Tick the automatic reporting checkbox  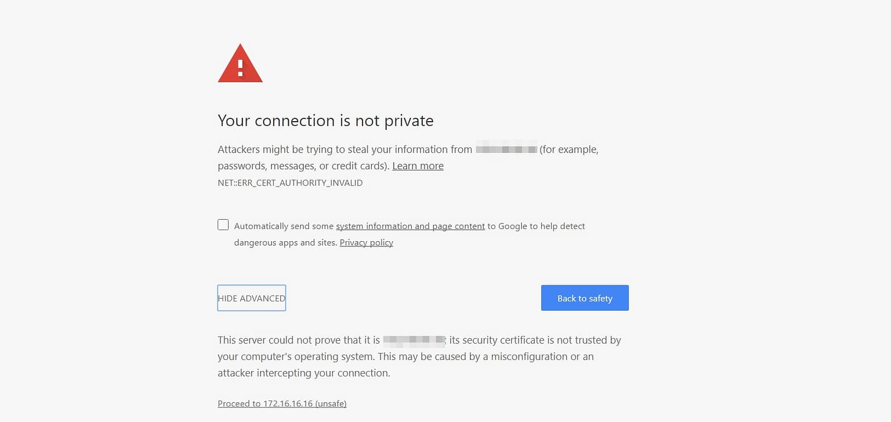[223, 225]
